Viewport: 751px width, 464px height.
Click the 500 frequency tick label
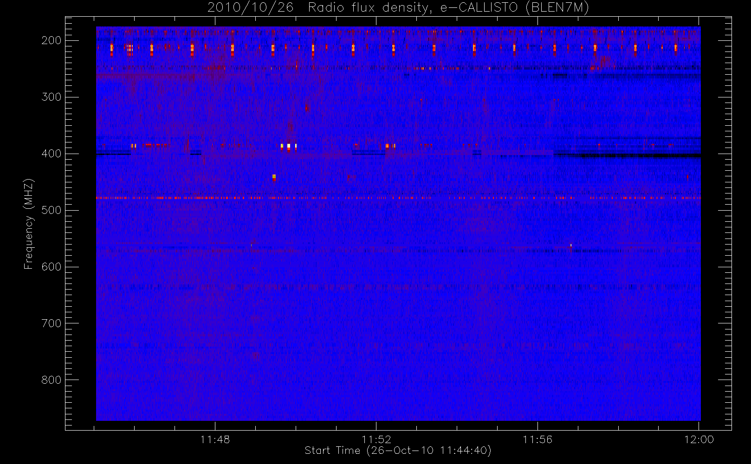52,210
